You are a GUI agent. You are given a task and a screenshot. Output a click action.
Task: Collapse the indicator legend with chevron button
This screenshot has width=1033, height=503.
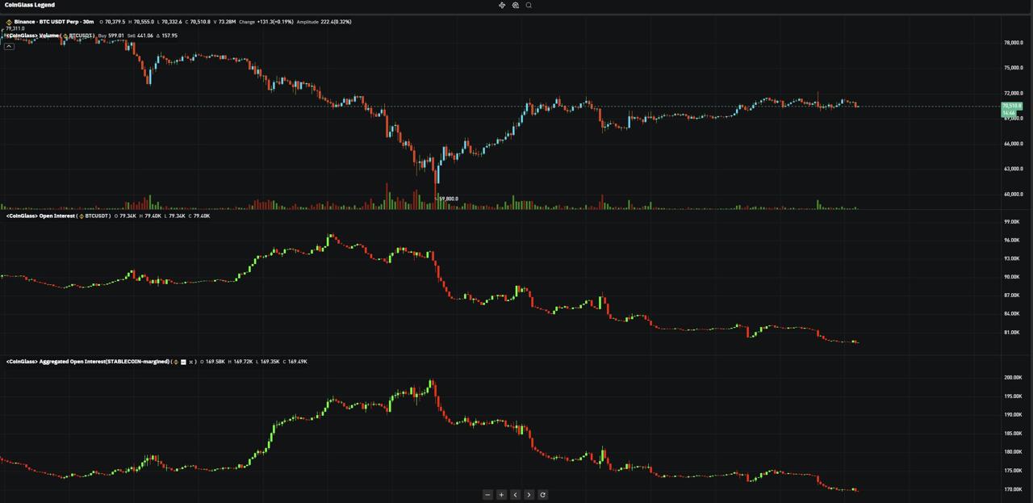point(9,46)
